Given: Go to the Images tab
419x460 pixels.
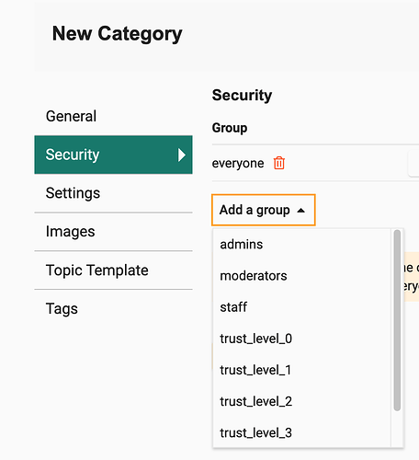Looking at the screenshot, I should click(x=113, y=232).
